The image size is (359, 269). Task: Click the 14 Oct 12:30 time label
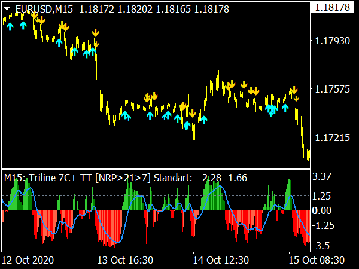pos(221,260)
